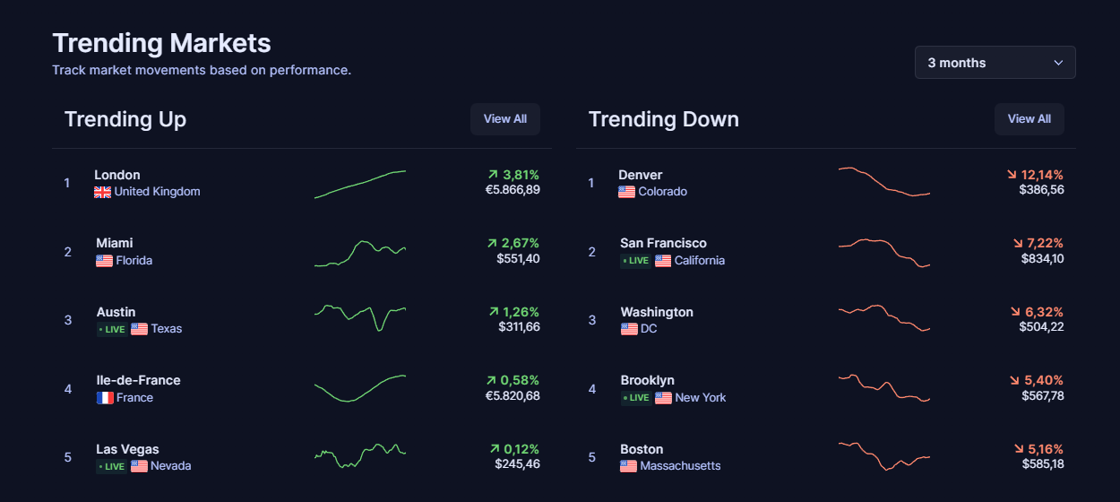
Task: Click the LIVE badge under San Francisco
Action: pos(636,261)
